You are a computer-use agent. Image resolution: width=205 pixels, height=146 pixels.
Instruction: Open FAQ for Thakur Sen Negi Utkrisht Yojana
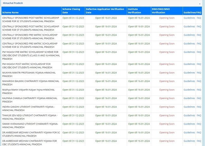[x=199, y=115]
